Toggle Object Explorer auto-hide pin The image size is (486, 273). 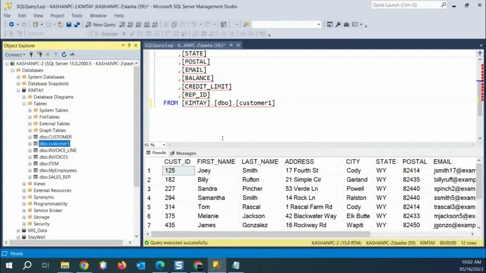coord(129,45)
